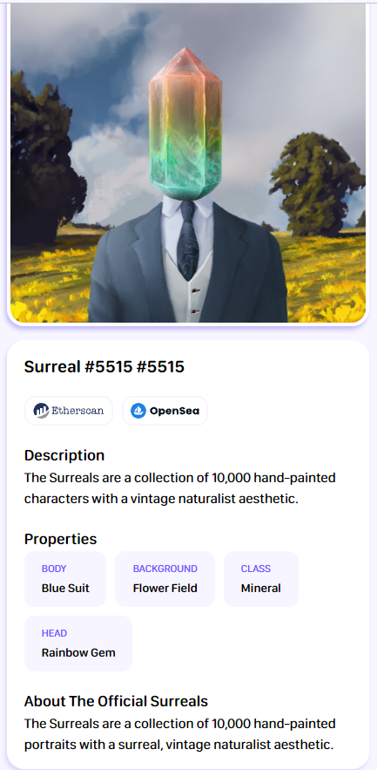Click About The Official Surreals heading
The image size is (377, 770).
point(116,701)
